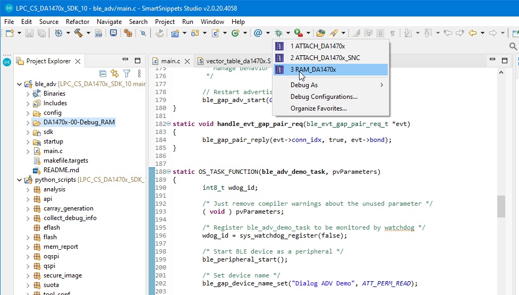Click the binary 010 file icon
Screen dimensions: 519x295
pos(99,33)
